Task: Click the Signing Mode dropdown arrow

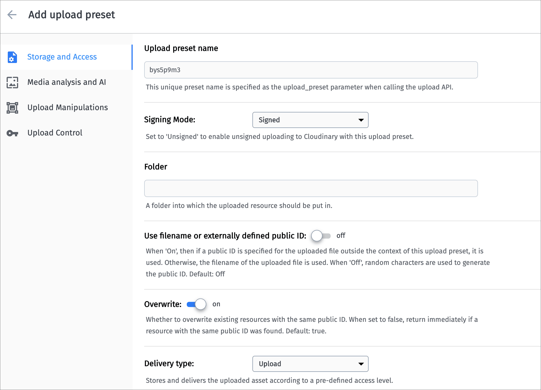Action: click(x=361, y=120)
